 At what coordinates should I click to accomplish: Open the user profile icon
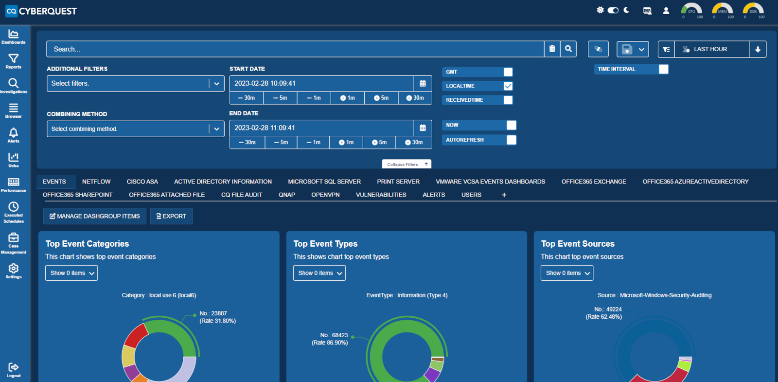tap(666, 10)
